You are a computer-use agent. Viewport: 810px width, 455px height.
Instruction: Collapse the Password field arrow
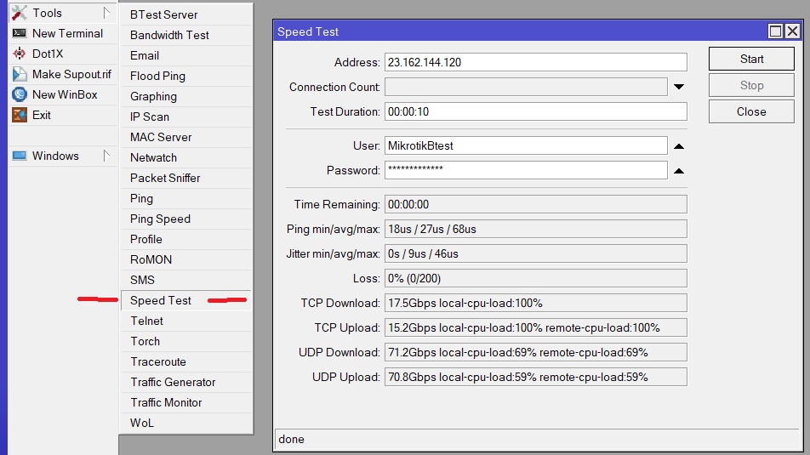(679, 171)
